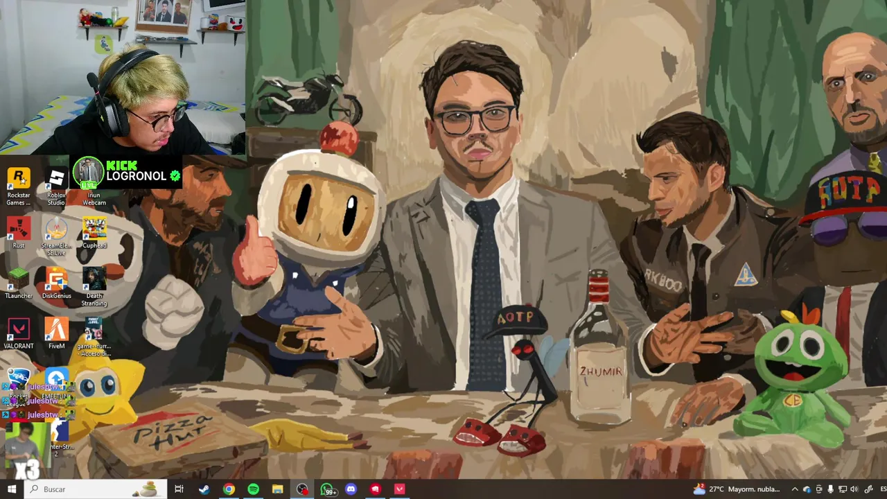Launch Death Stranding desktop icon
This screenshot has height=499, width=887.
click(94, 286)
